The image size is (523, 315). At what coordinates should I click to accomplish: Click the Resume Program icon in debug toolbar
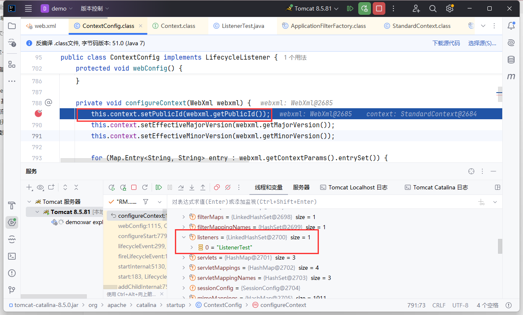click(x=159, y=187)
